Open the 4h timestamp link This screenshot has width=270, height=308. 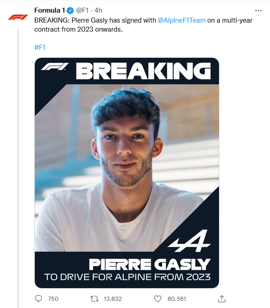tap(98, 10)
